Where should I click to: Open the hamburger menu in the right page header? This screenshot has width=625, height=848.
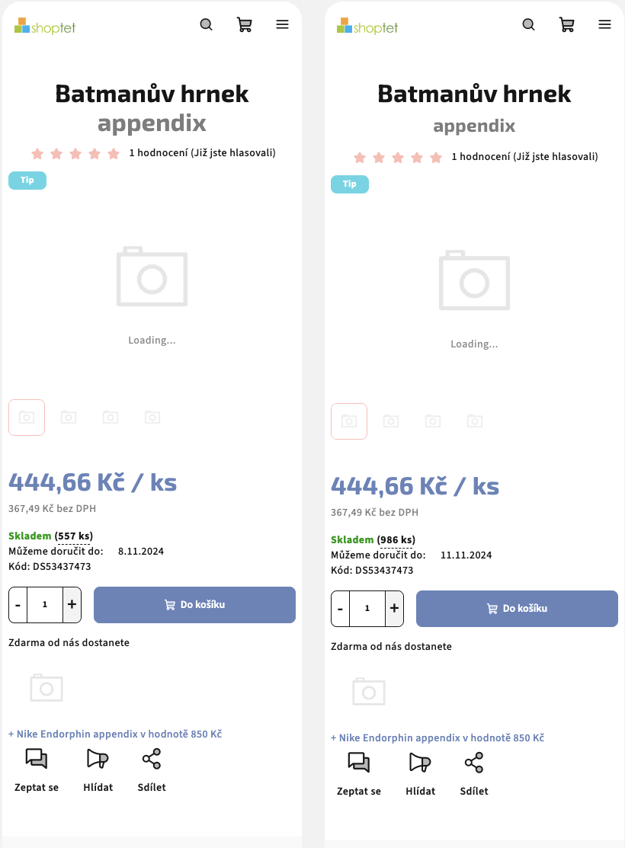click(x=605, y=24)
